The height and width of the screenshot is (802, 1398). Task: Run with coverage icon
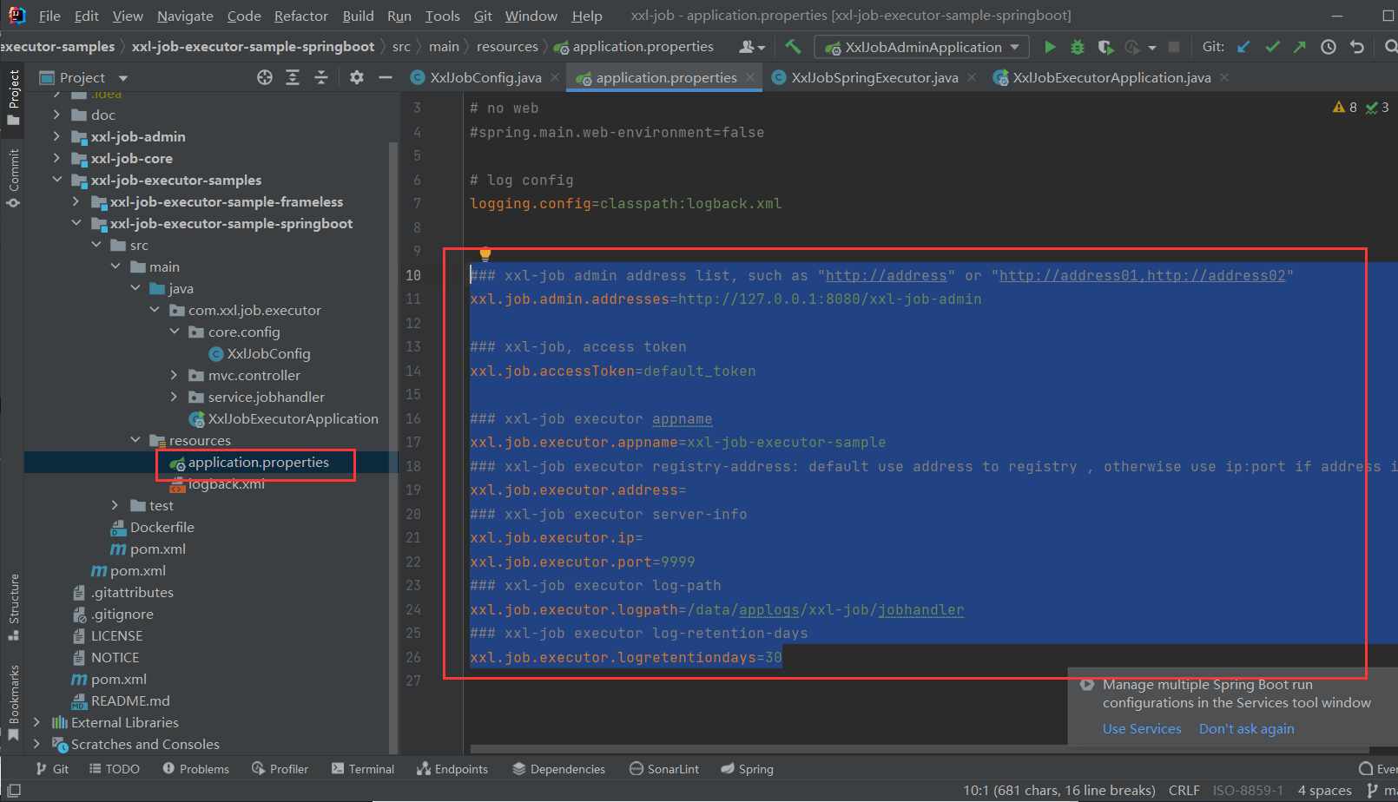pos(1105,47)
